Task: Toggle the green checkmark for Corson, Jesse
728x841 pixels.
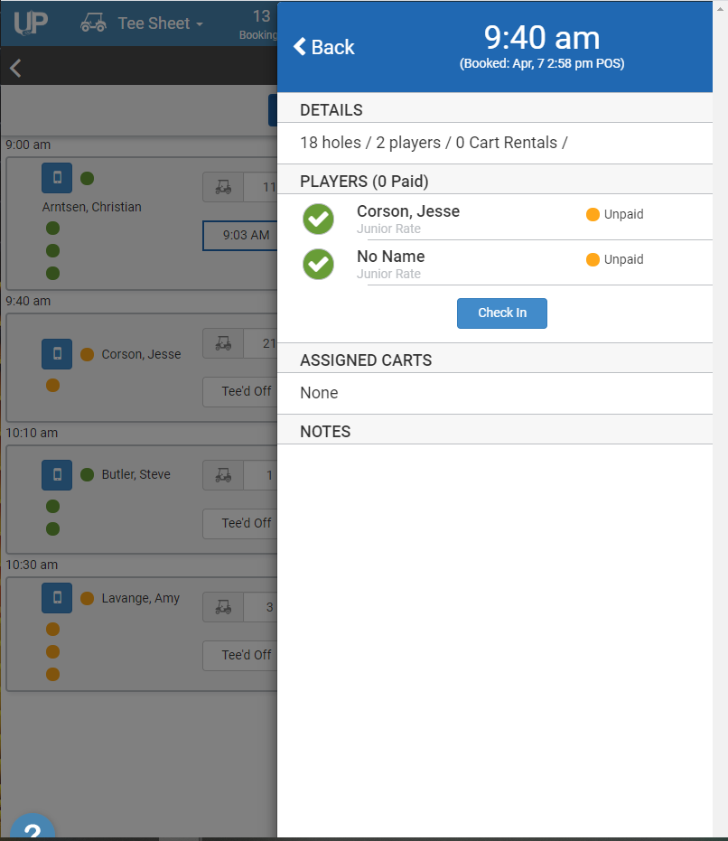Action: click(x=318, y=219)
